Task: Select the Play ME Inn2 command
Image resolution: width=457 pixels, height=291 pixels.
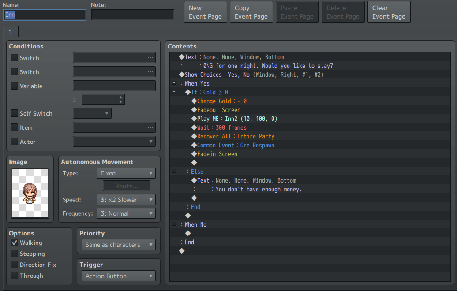Action: point(310,119)
